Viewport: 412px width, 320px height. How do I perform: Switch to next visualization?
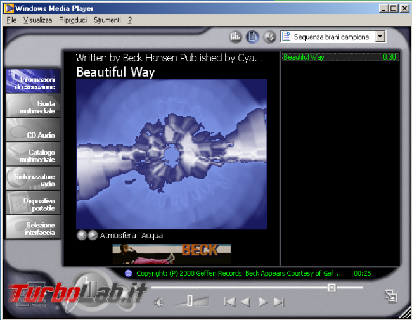[93, 235]
